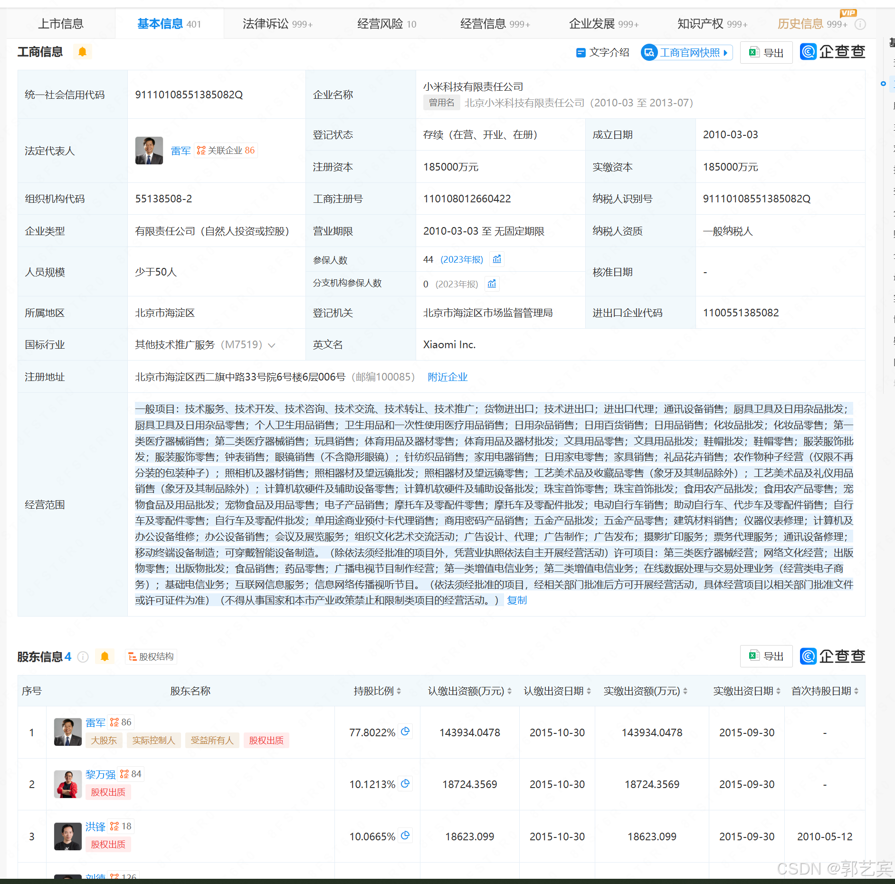Screen dimensions: 895x884
Task: Open 雷军's related companies 86 icon in shareholder table
Action: [x=121, y=722]
